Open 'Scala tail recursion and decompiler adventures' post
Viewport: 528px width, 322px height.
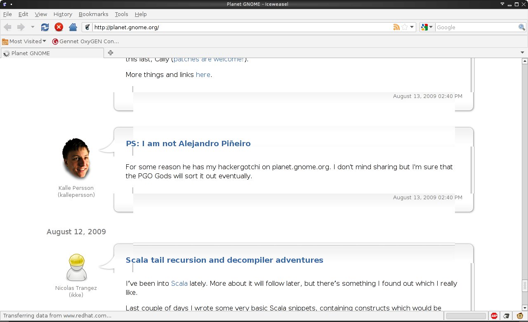(x=224, y=260)
